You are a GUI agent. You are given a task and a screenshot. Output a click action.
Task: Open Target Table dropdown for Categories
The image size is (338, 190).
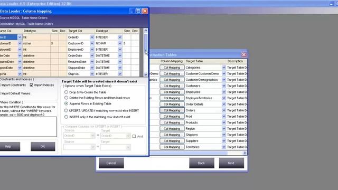click(224, 68)
